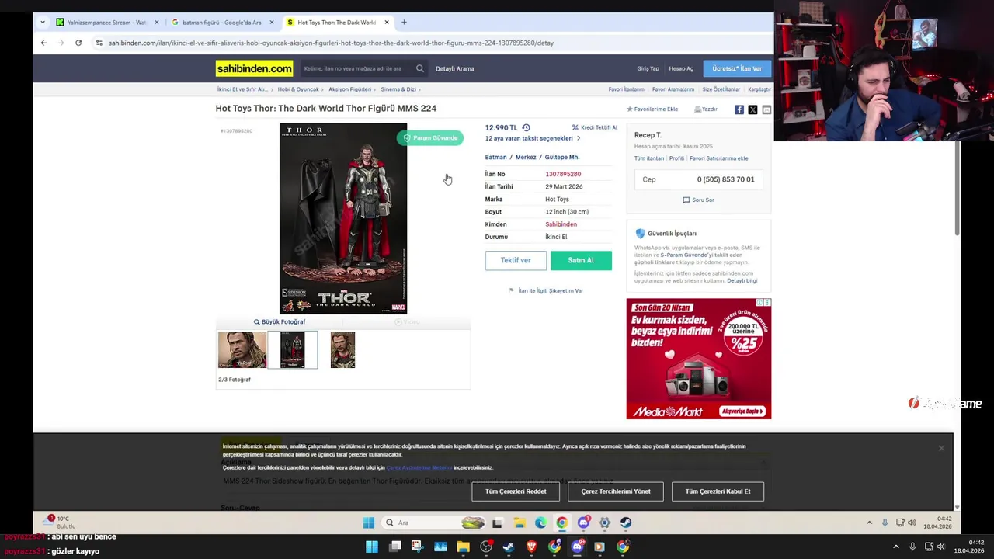994x559 pixels.
Task: Click browser reload button
Action: 78,43
